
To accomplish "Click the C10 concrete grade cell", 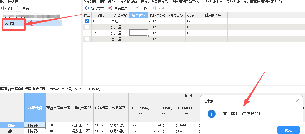I will (x=58, y=125).
